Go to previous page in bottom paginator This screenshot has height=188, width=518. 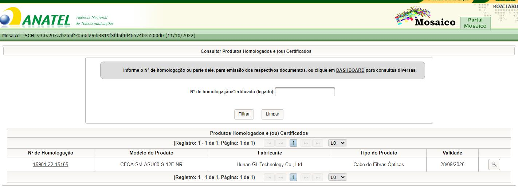[281, 177]
